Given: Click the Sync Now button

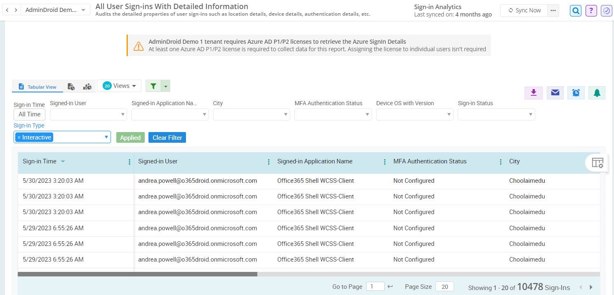Looking at the screenshot, I should tap(524, 10).
